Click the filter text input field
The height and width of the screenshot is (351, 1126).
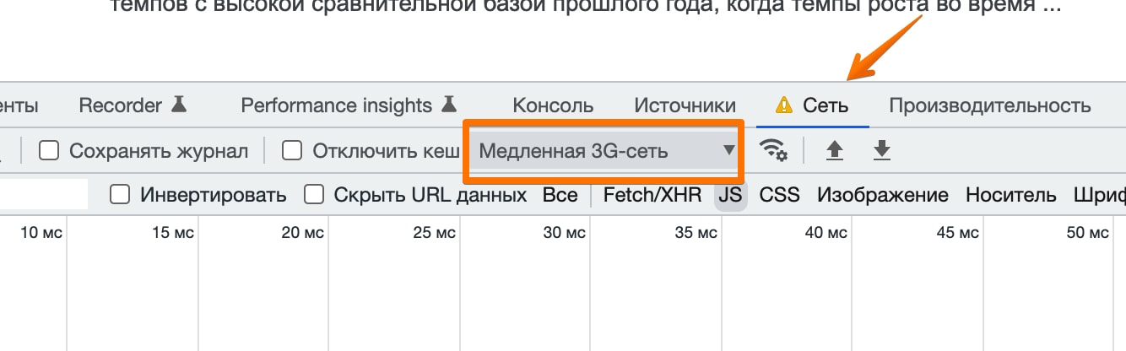pyautogui.click(x=42, y=195)
